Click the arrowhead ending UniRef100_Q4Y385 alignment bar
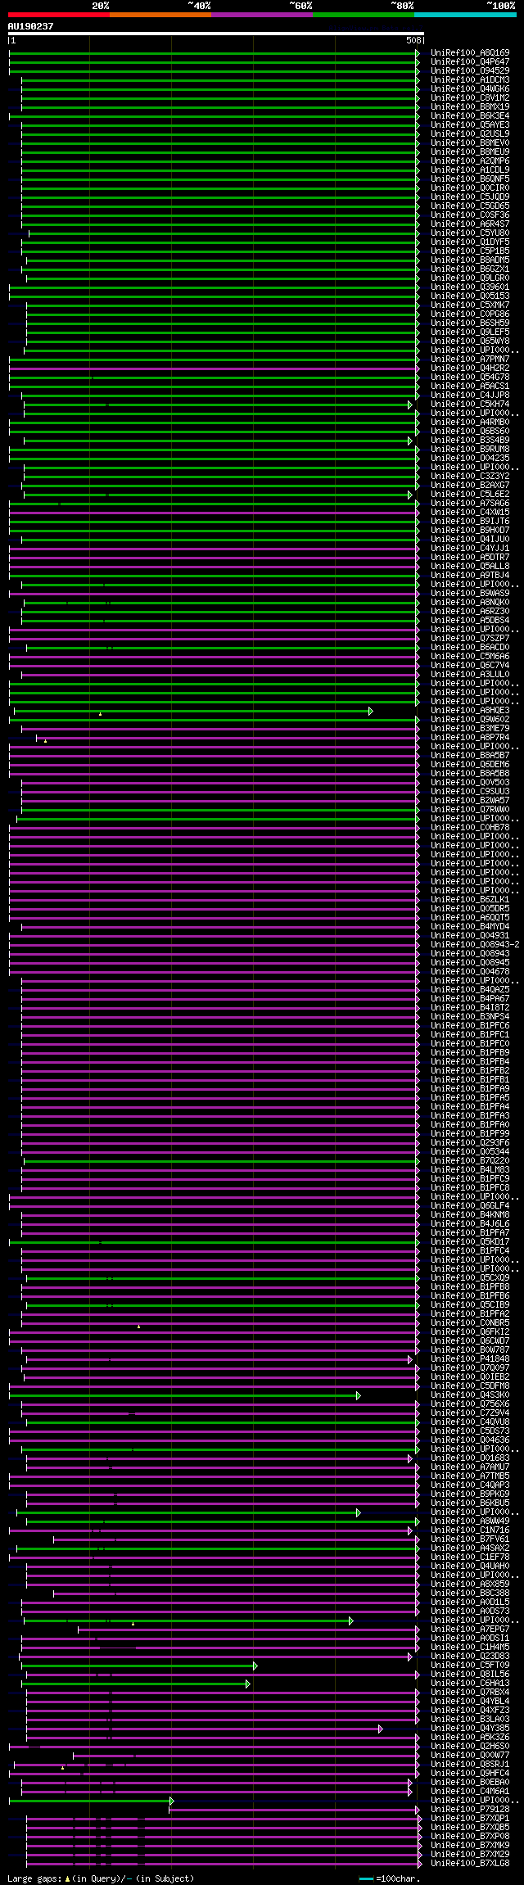Screen dimensions: 524x1885 (x=380, y=1728)
